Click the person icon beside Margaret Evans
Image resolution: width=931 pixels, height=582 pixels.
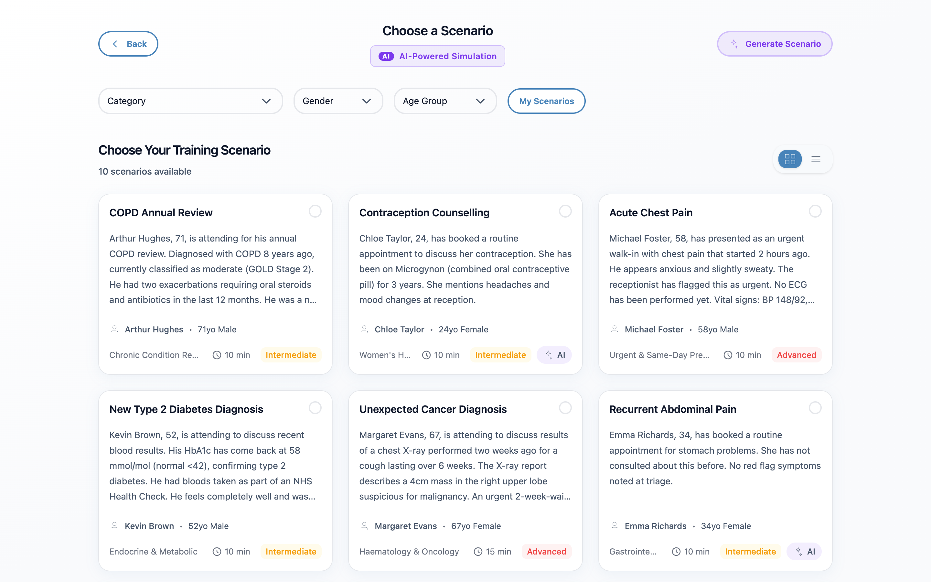(364, 526)
